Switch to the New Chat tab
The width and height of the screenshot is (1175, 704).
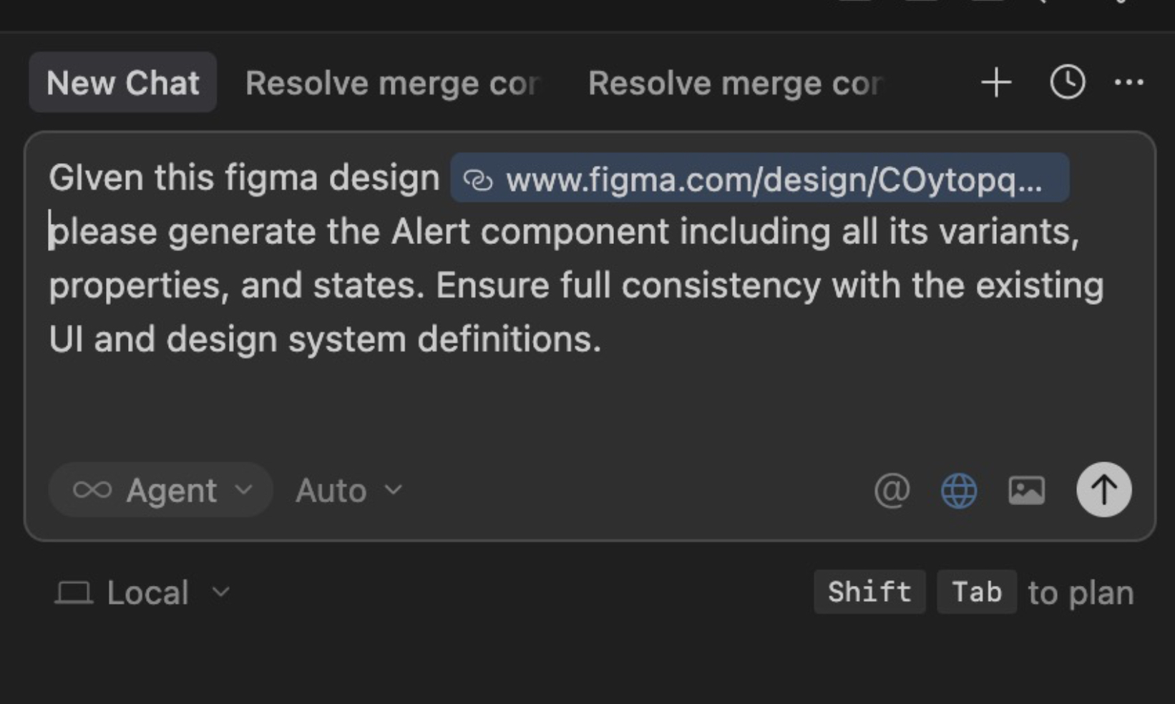(x=122, y=82)
